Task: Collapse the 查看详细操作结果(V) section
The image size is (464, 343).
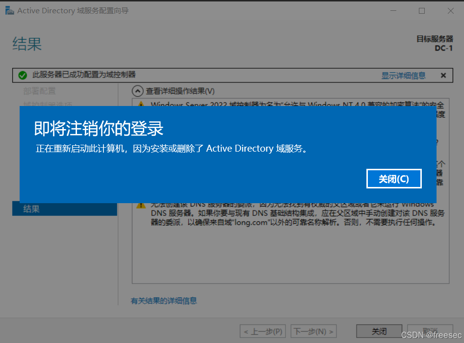Action: [x=137, y=91]
